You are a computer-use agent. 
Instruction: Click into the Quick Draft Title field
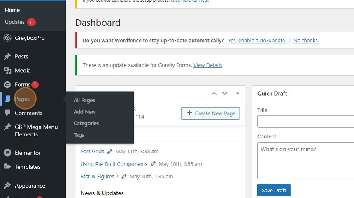[x=305, y=122]
